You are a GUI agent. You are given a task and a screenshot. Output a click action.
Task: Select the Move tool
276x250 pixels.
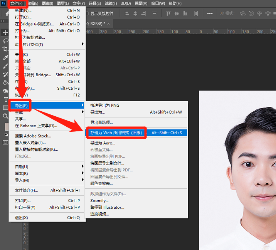pos(5,32)
